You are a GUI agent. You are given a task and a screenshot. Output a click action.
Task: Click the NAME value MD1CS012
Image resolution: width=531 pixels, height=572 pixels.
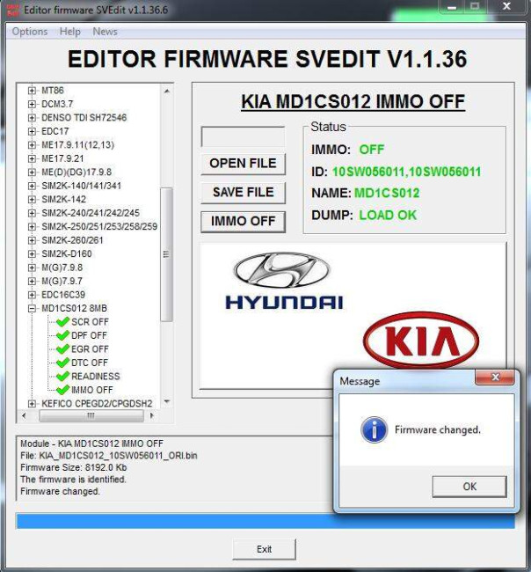tap(387, 193)
